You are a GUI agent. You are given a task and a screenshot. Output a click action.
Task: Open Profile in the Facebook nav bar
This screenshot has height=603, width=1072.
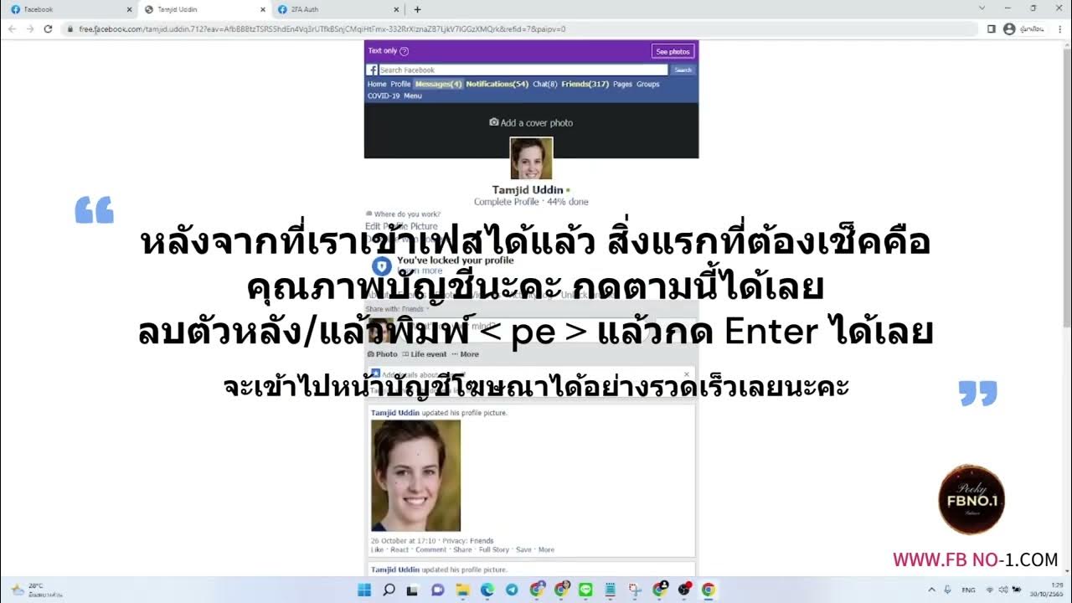(400, 84)
